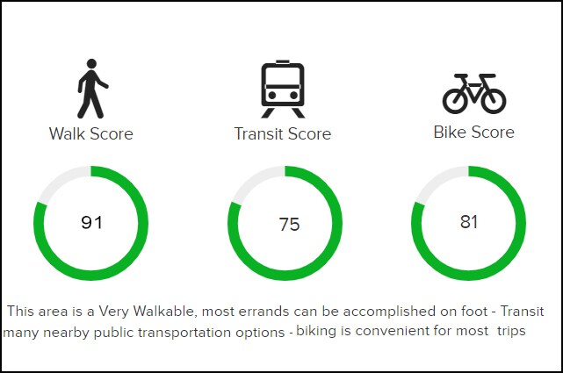Click the walking pedestrian icon
Viewport: 563px width, 373px height.
coord(90,89)
